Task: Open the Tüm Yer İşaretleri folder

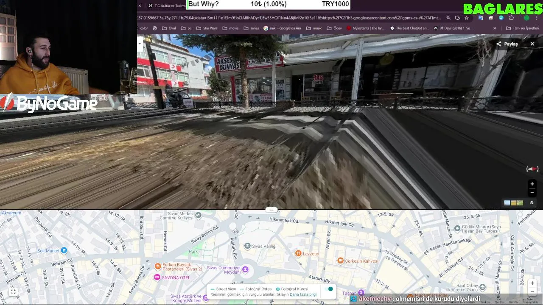Action: (522, 28)
